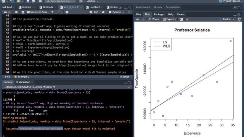Show document in new window icon

point(16,12)
